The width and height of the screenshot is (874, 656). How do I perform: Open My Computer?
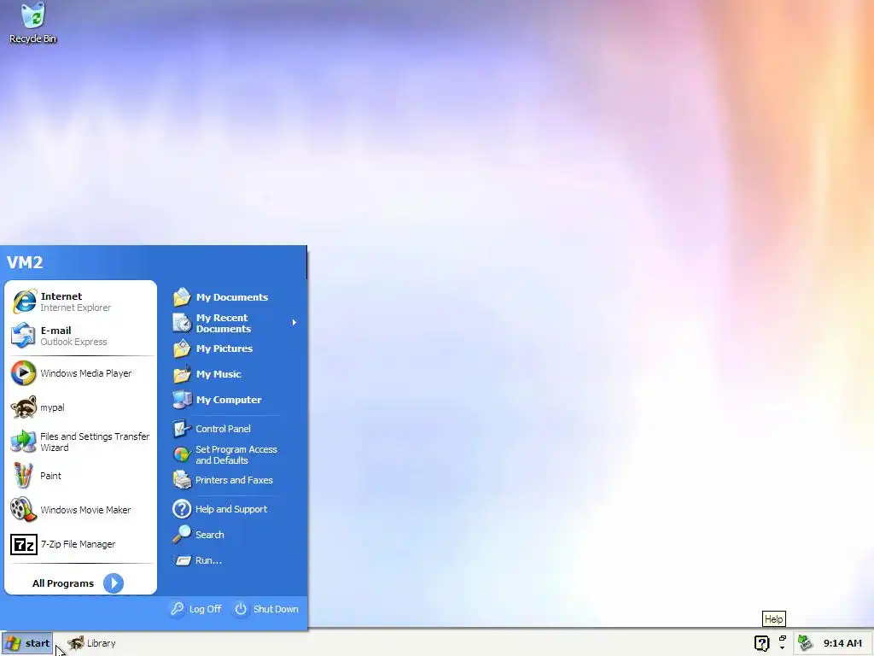(x=233, y=400)
